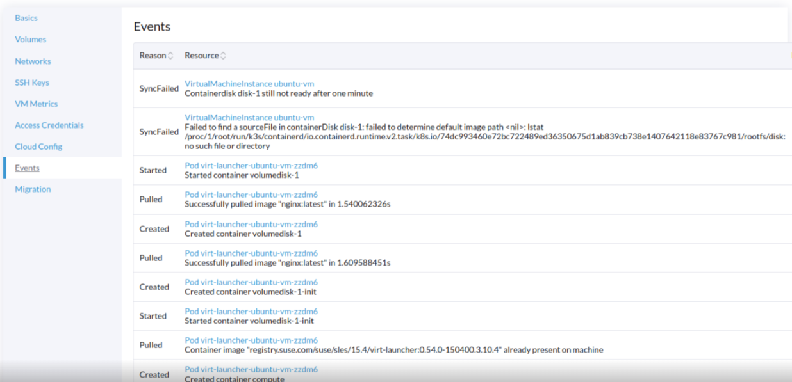This screenshot has width=792, height=382.
Task: Open the SSH Keys section
Action: pos(31,82)
